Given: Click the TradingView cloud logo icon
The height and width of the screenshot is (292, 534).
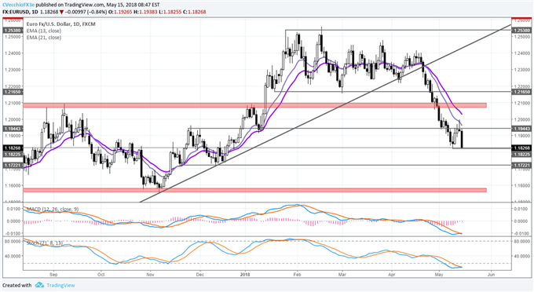Looking at the screenshot, I should [39, 285].
